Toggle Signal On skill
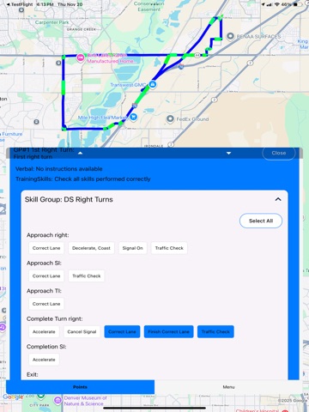 [x=132, y=248]
